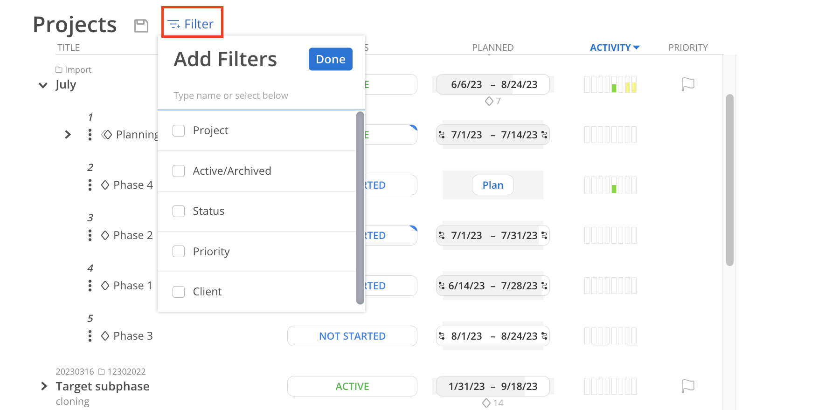This screenshot has height=410, width=818.
Task: Open the NOT STARTED status for Phase 3
Action: click(x=352, y=336)
